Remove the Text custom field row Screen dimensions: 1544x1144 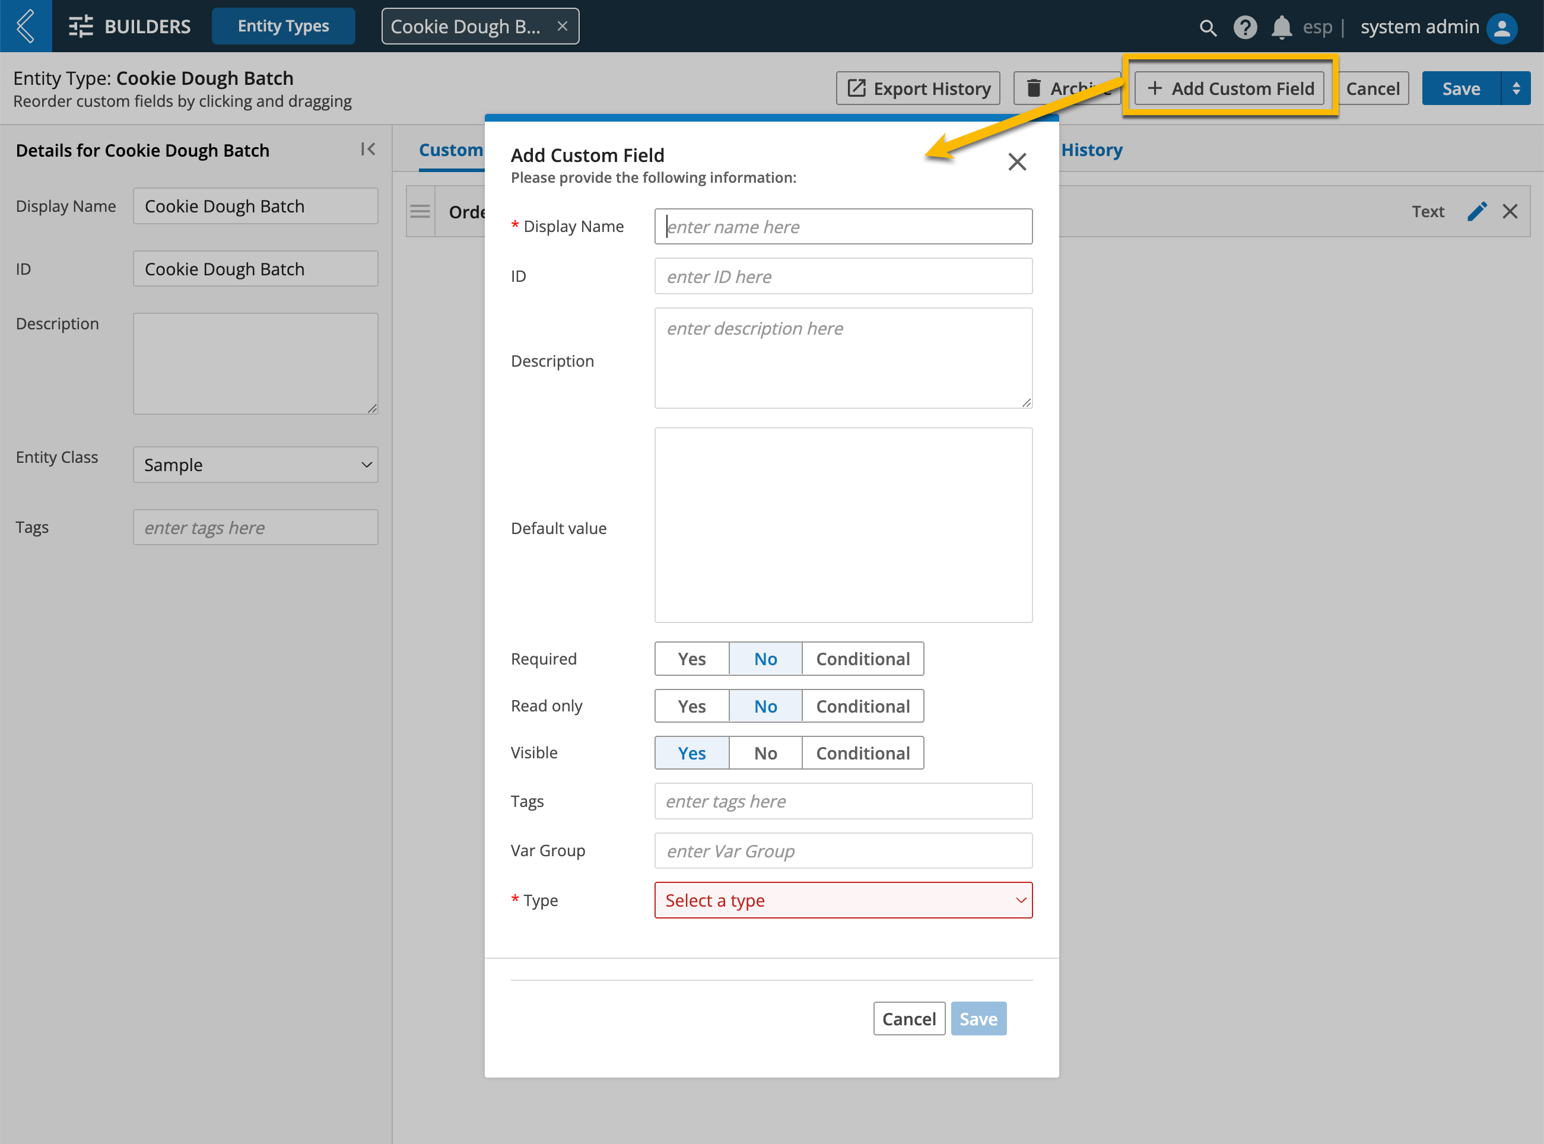pos(1510,211)
